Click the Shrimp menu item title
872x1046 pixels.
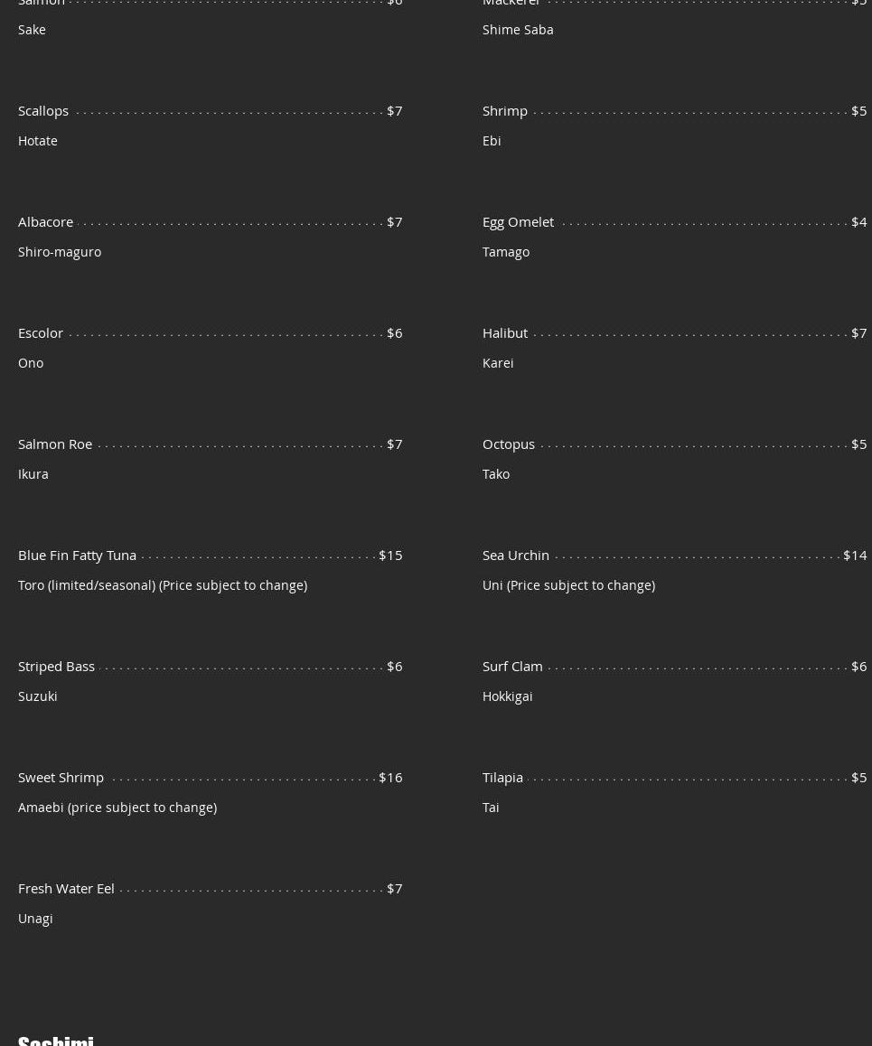pos(505,110)
